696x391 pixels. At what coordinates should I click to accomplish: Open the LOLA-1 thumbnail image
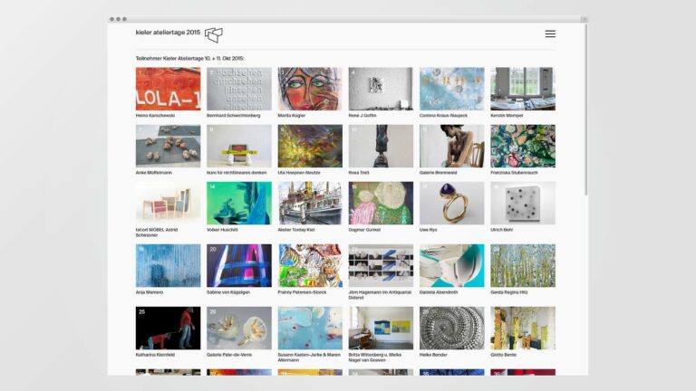[168, 89]
